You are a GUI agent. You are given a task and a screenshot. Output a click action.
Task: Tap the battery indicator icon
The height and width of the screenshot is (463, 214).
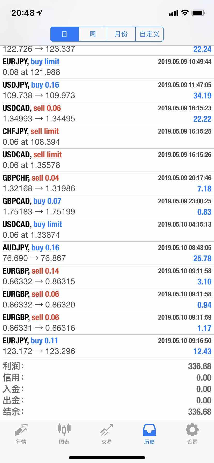[x=198, y=13]
